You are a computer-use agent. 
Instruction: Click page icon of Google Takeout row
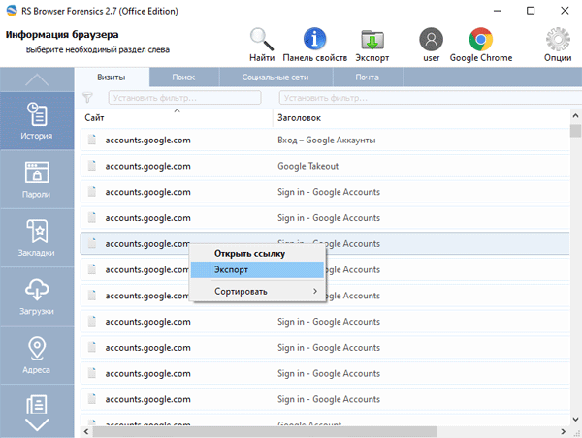point(92,166)
